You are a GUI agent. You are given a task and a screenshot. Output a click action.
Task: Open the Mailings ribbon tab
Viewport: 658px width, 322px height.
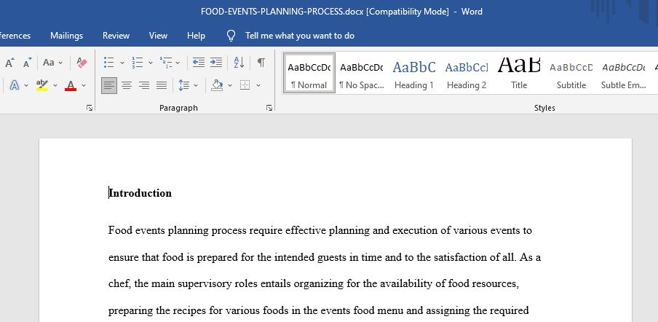click(x=67, y=36)
